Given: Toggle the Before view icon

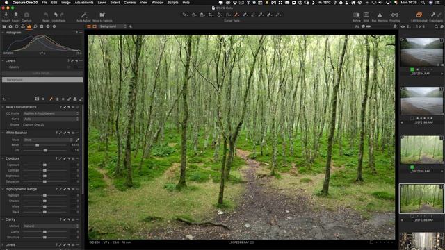Looking at the screenshot, I should pos(357,15).
